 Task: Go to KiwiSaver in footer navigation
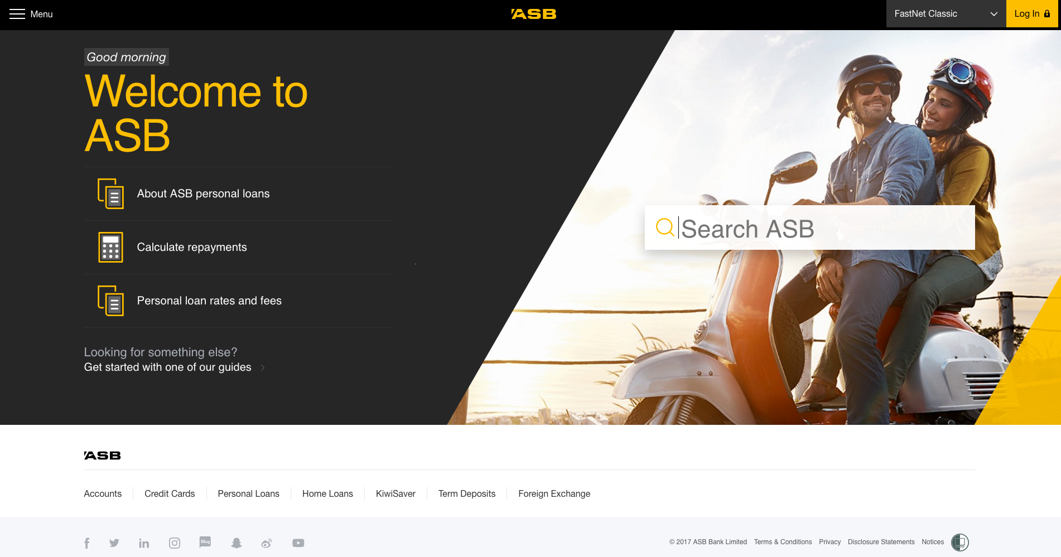coord(396,493)
